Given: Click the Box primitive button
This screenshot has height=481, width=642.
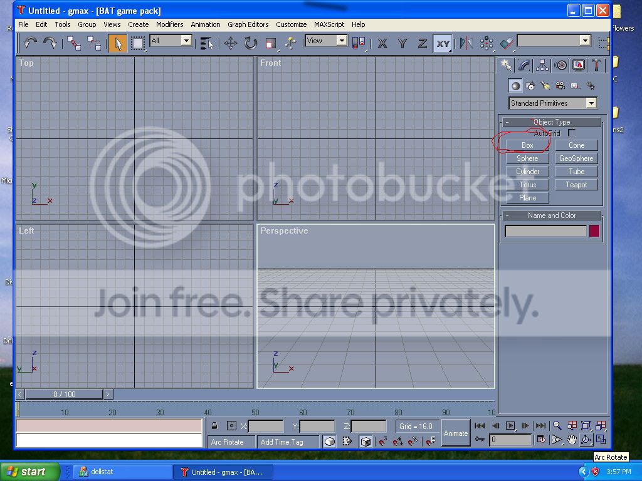Looking at the screenshot, I should 527,145.
